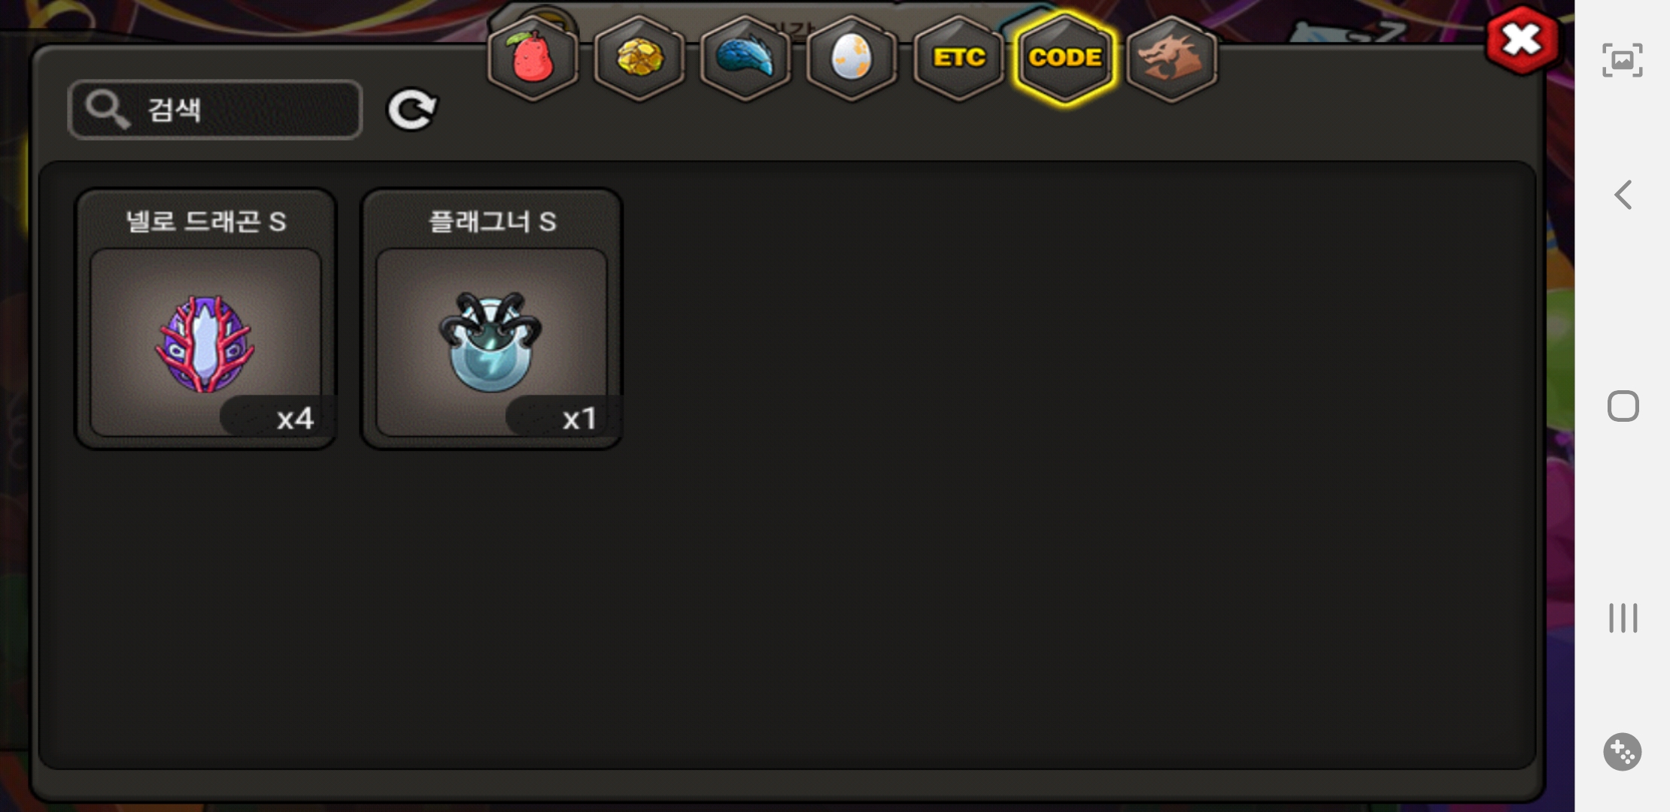The image size is (1670, 812).
Task: Tap the blue horned egg image
Action: [x=490, y=342]
